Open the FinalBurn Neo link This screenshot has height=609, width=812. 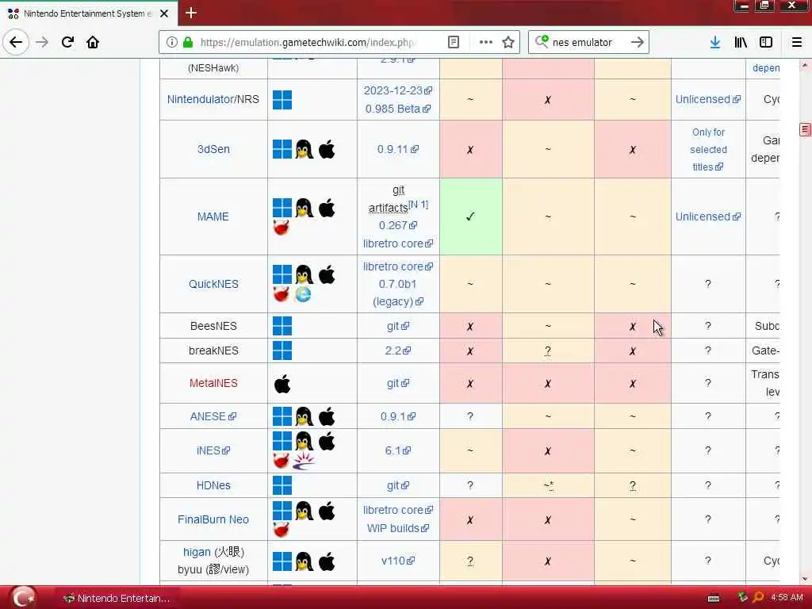213,519
